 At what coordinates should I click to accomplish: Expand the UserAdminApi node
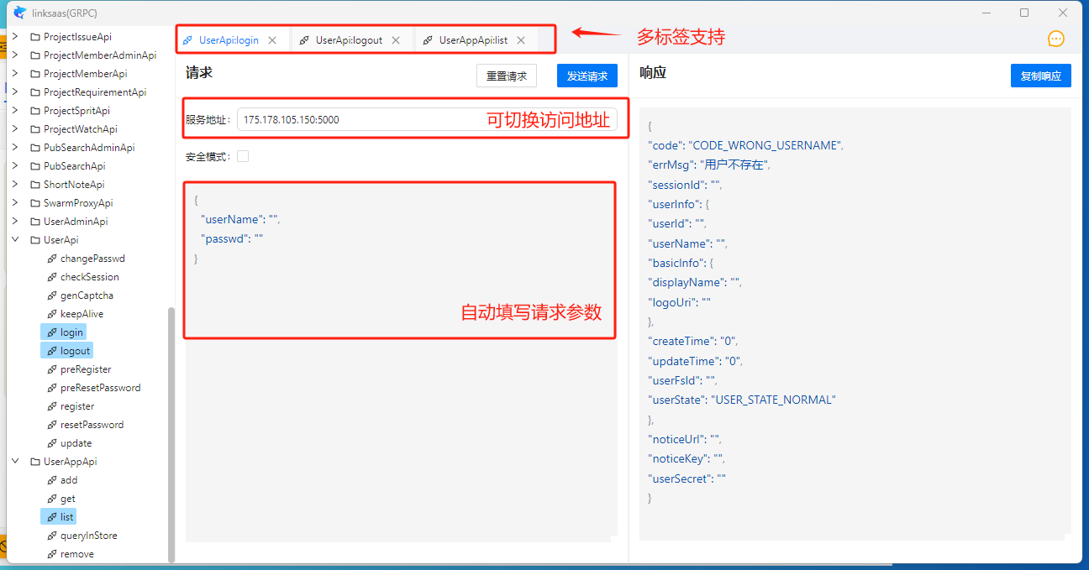coord(14,222)
